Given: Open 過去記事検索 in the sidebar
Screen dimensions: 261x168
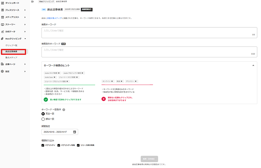Looking at the screenshot, I should pyautogui.click(x=11, y=51).
